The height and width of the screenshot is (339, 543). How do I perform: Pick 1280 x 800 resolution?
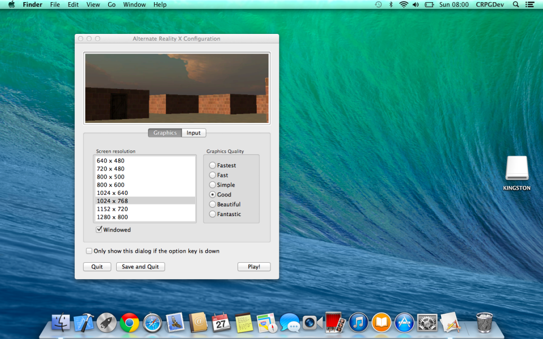click(x=145, y=217)
